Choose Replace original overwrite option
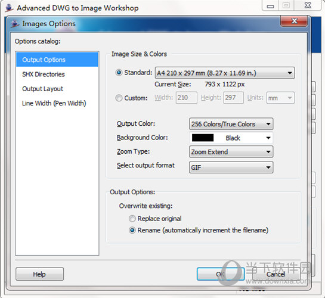This screenshot has height=298, width=325. (x=132, y=219)
